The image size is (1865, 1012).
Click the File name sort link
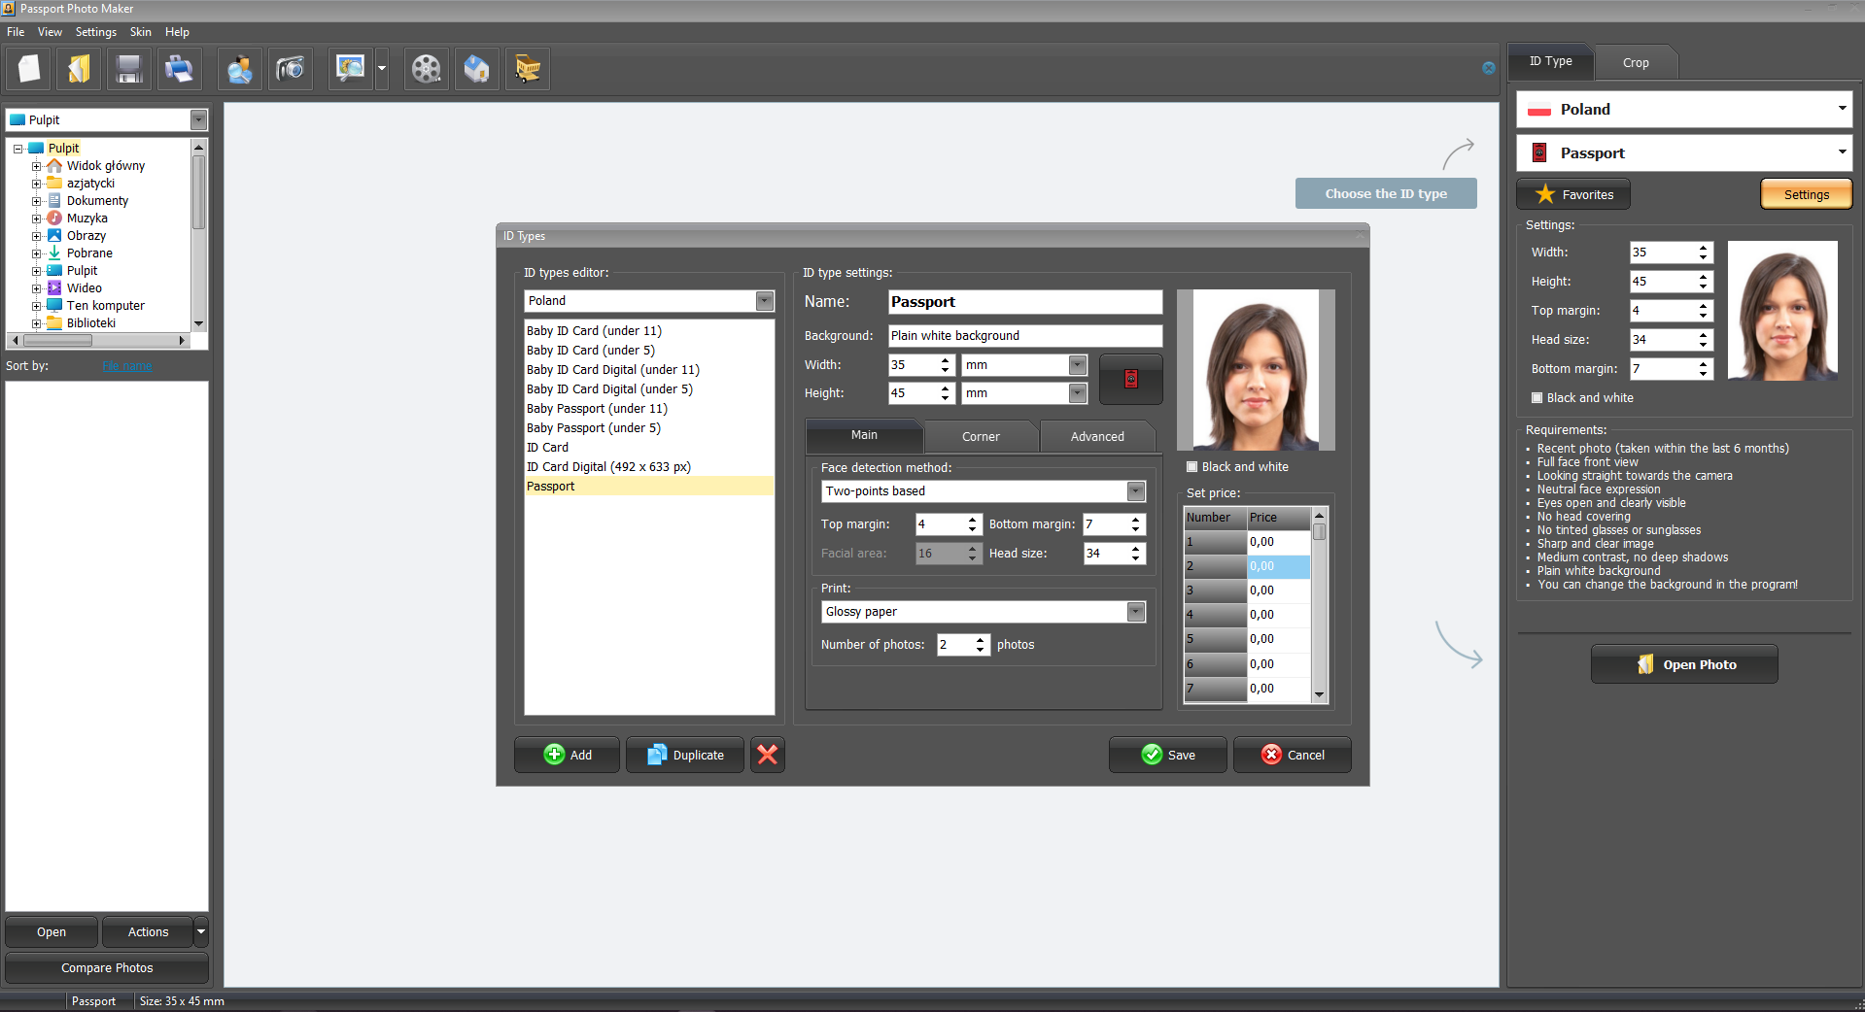(x=127, y=366)
